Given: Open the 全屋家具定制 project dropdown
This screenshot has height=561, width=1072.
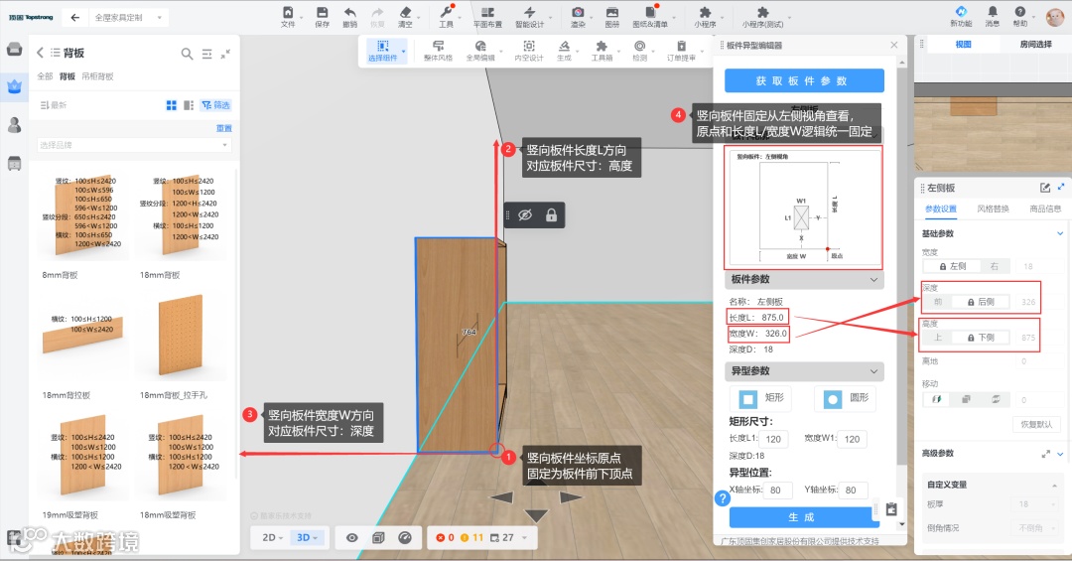Looking at the screenshot, I should pyautogui.click(x=128, y=17).
